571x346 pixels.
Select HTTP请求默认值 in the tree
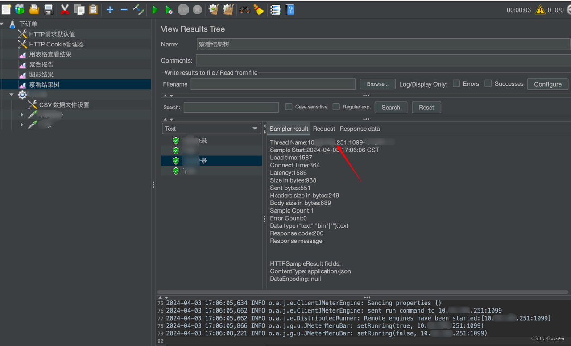point(52,34)
